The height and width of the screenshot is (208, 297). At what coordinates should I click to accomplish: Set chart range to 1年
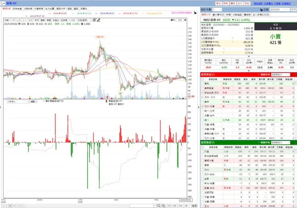(180, 206)
